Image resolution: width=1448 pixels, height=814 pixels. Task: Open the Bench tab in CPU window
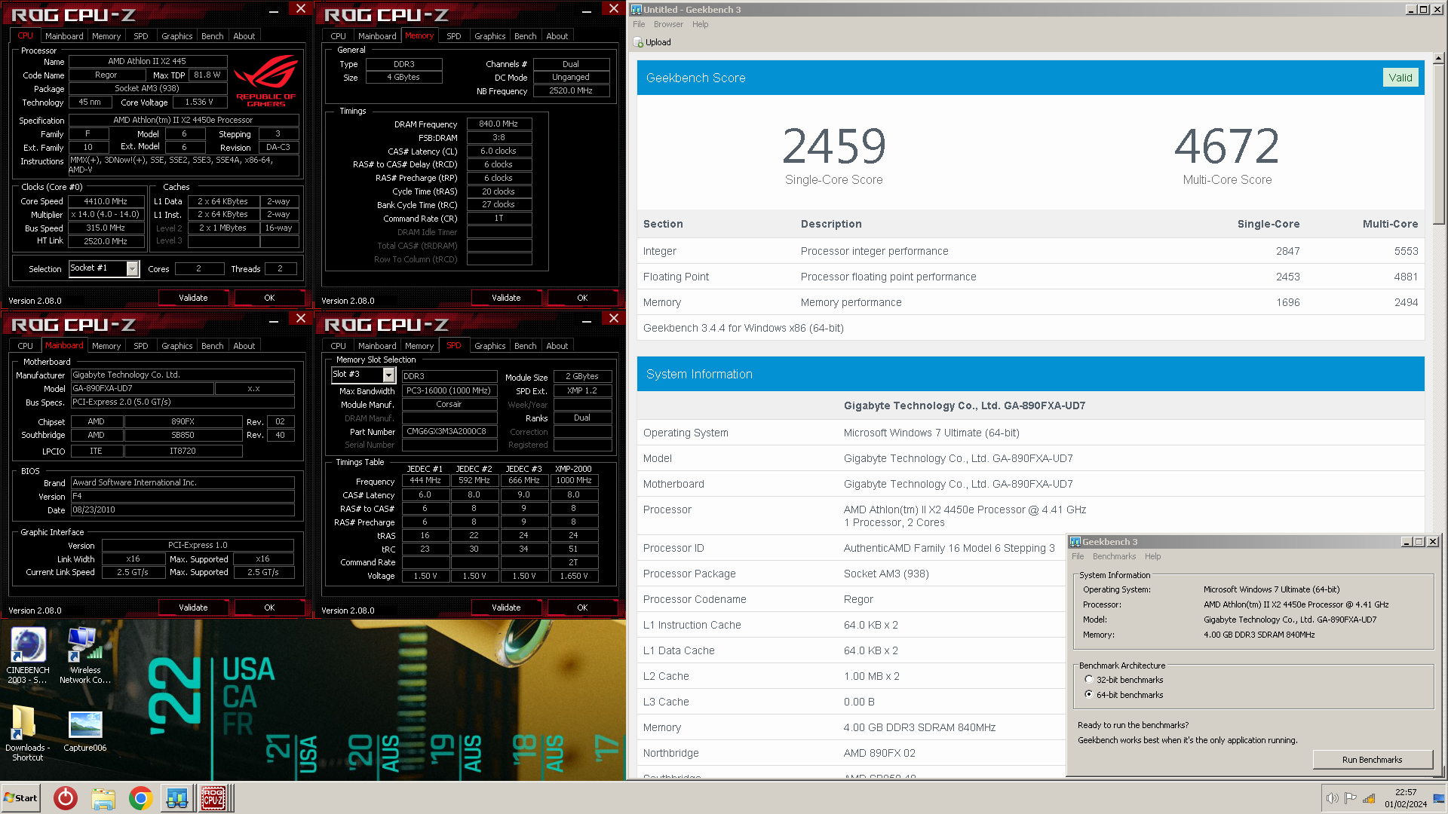pos(212,36)
